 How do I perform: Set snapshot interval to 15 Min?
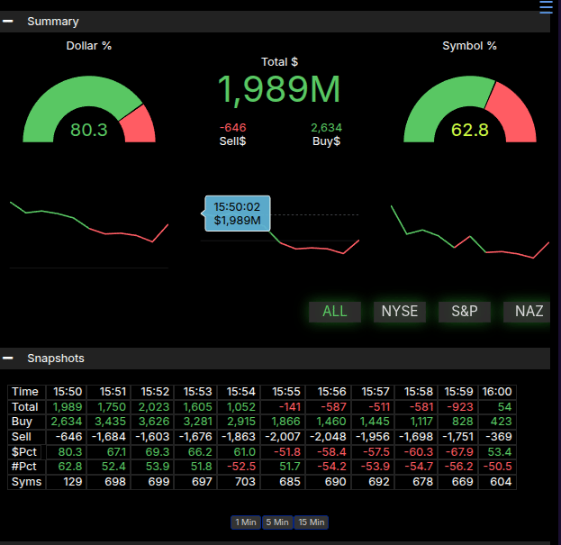click(311, 522)
